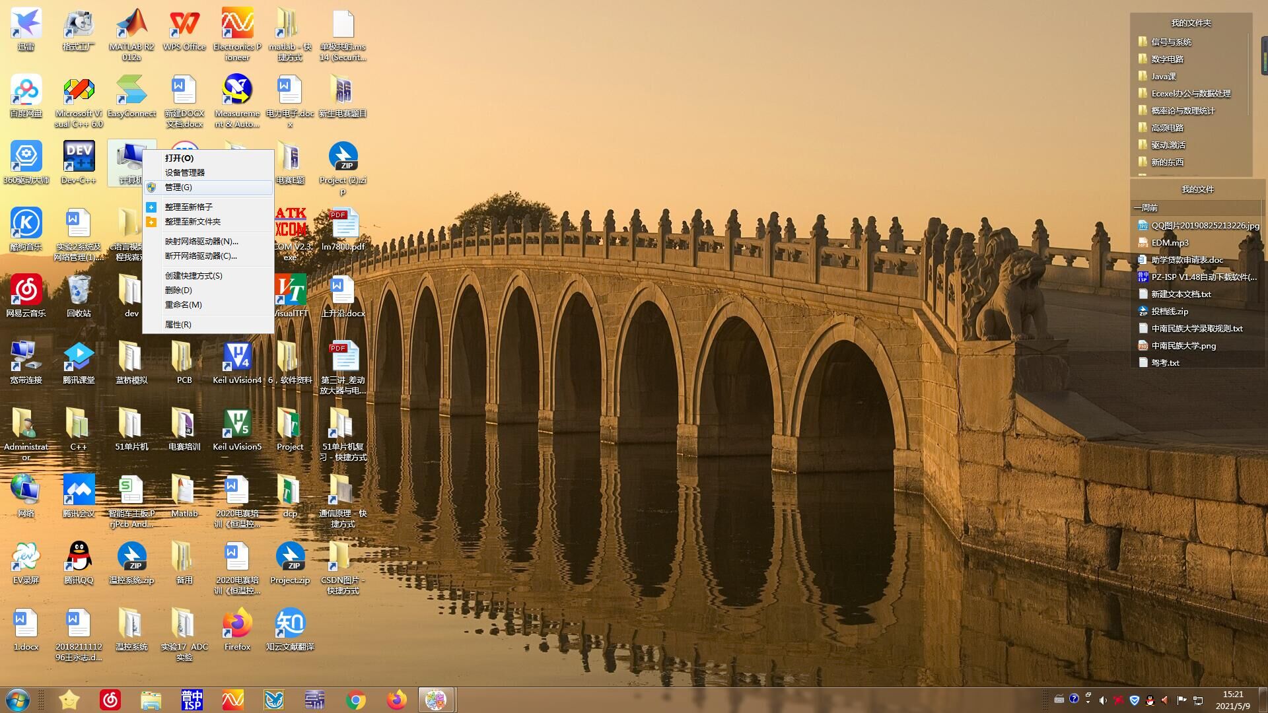Select the 网易云音乐 desktop icon
1268x713 pixels.
point(26,296)
